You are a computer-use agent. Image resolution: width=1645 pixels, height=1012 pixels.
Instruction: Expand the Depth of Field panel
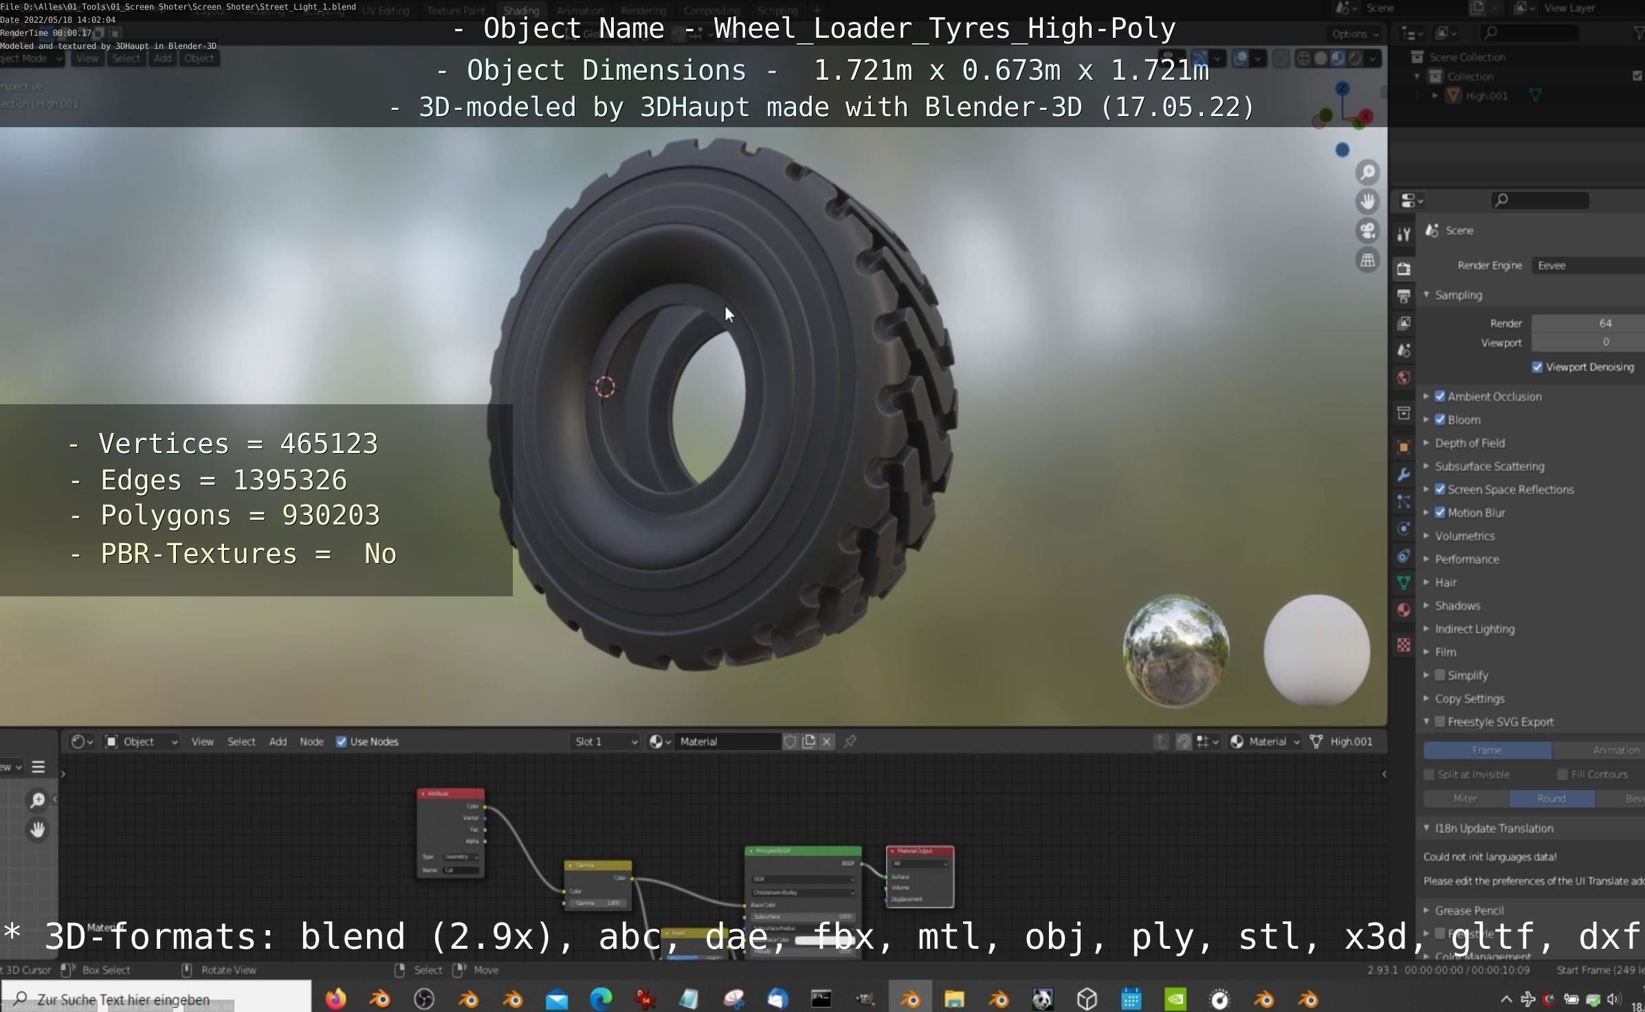(1426, 443)
